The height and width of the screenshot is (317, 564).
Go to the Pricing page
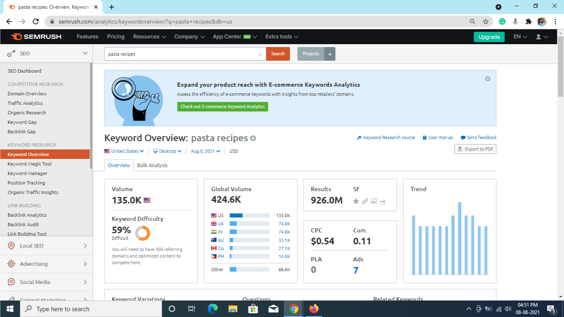click(116, 37)
